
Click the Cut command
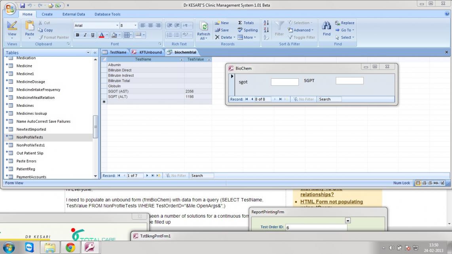44,23
